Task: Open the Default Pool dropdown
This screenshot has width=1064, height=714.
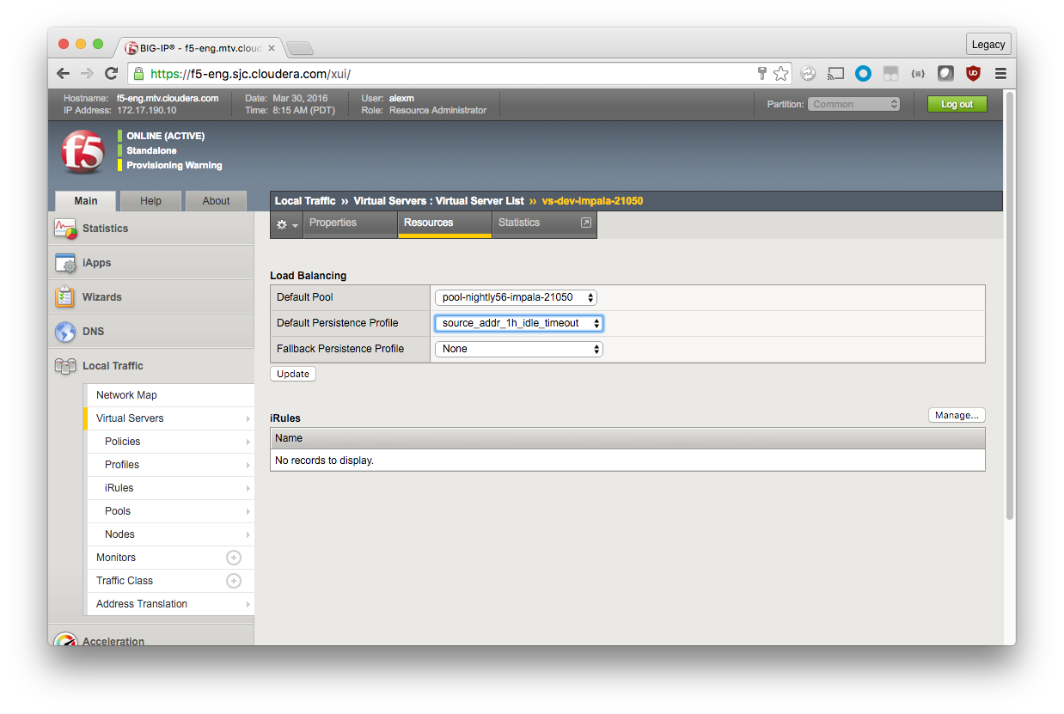Action: [x=516, y=297]
